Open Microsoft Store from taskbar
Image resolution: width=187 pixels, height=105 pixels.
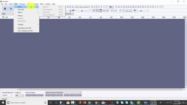pyautogui.click(x=68, y=102)
